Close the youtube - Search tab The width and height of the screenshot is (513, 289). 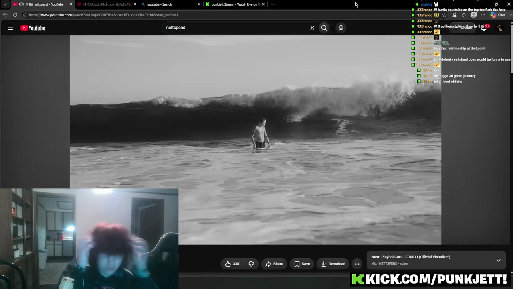(x=199, y=4)
